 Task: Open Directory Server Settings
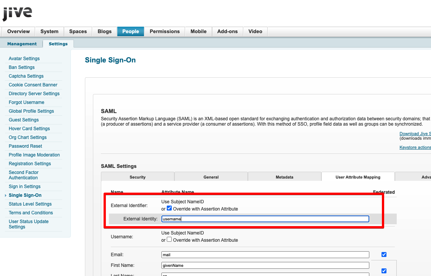[34, 94]
